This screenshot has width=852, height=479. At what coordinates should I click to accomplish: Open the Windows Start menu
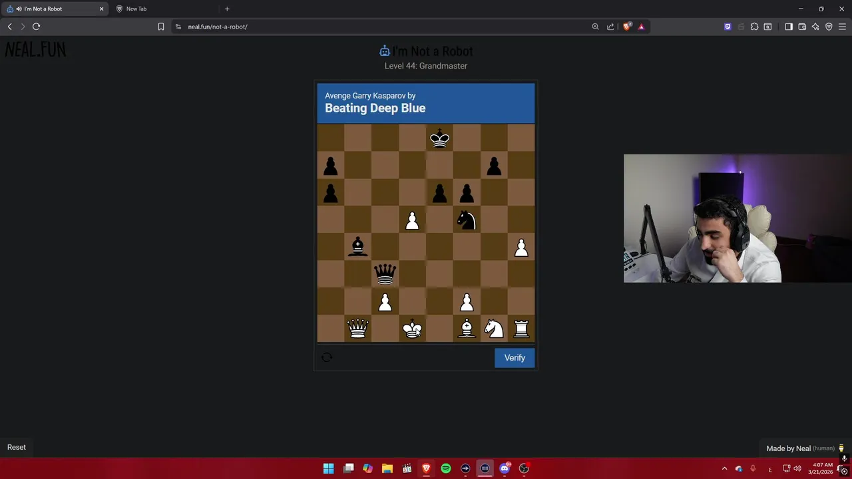[x=328, y=468]
